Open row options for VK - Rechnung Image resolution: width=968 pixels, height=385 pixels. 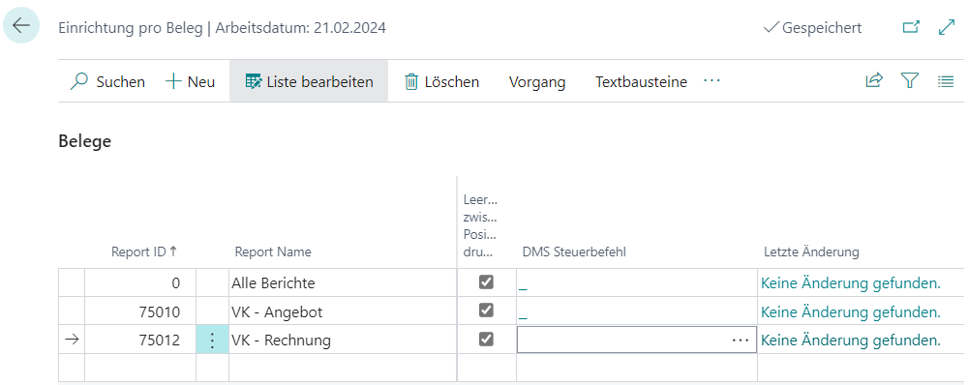[x=212, y=340]
